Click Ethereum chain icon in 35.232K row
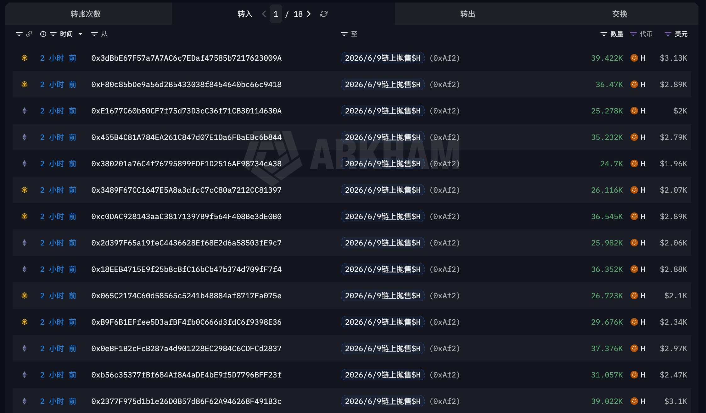Viewport: 706px width, 413px height. [25, 137]
